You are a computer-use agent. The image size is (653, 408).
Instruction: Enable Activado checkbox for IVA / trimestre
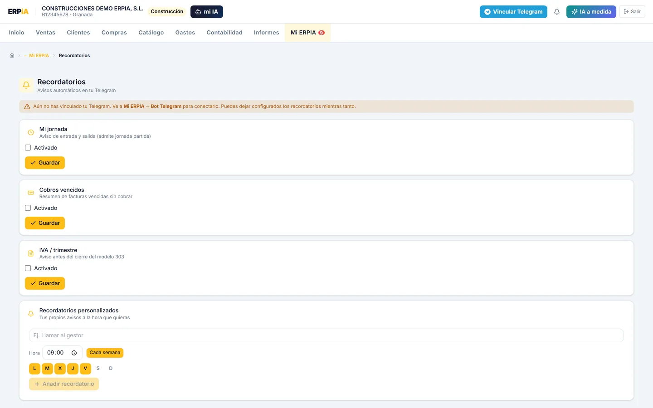coord(28,268)
